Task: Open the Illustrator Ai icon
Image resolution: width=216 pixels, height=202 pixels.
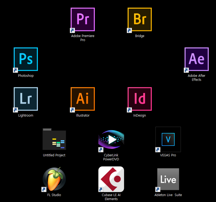Action: [83, 99]
